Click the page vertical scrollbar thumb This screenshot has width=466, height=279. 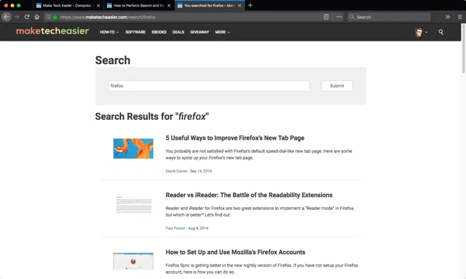pyautogui.click(x=463, y=48)
